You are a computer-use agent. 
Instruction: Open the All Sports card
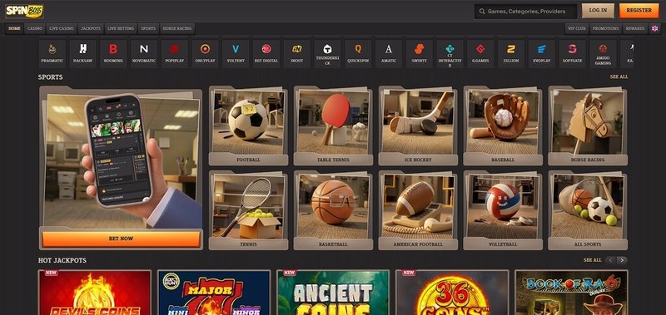[588, 210]
